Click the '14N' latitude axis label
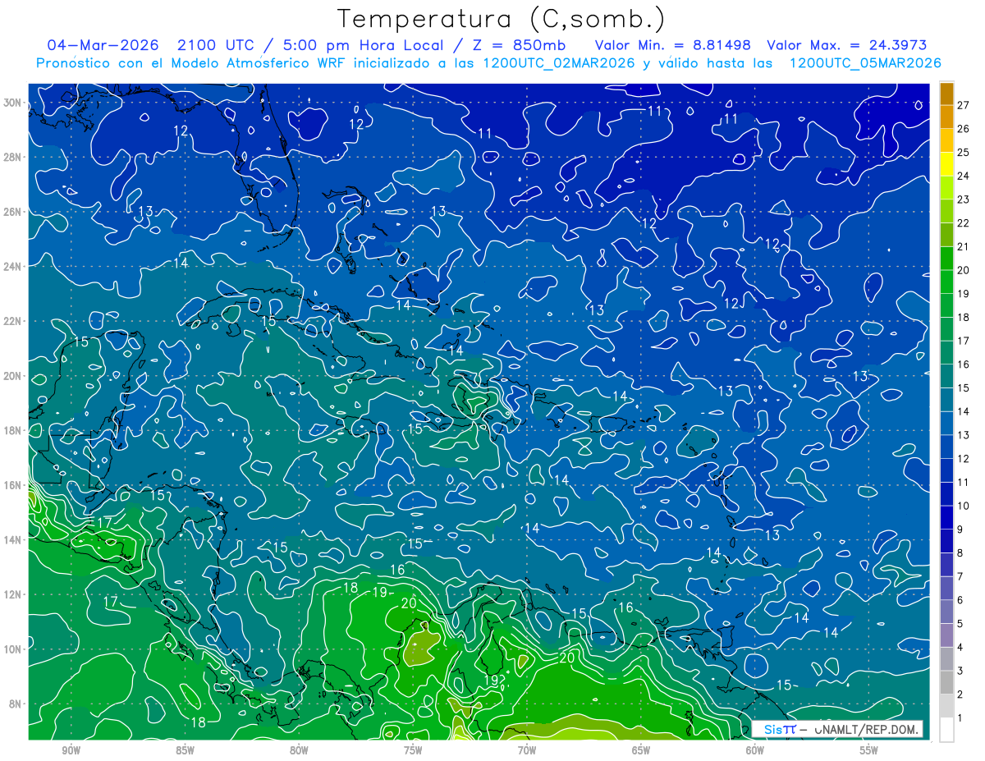Image resolution: width=985 pixels, height=761 pixels. pos(12,540)
